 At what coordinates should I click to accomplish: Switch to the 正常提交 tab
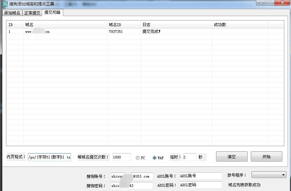point(32,13)
